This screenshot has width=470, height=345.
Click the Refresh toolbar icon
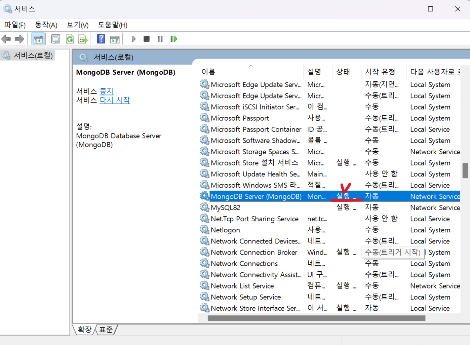pyautogui.click(x=70, y=39)
